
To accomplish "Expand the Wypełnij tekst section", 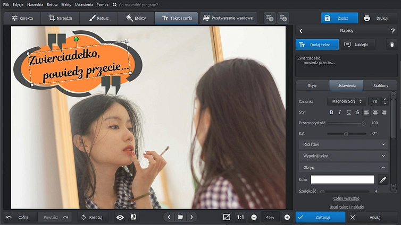I will pos(343,155).
